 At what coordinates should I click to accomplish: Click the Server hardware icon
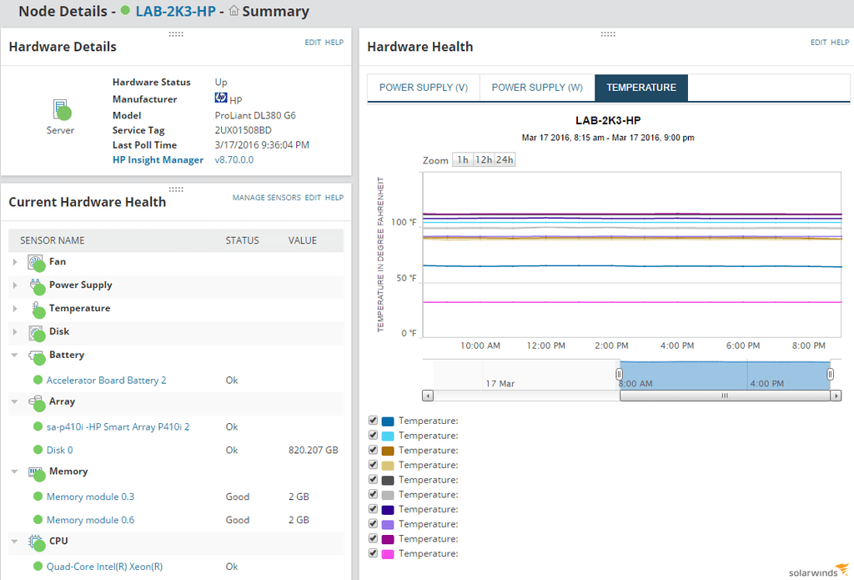[62, 109]
